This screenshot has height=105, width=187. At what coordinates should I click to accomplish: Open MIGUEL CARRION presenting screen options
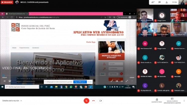pos(172,101)
